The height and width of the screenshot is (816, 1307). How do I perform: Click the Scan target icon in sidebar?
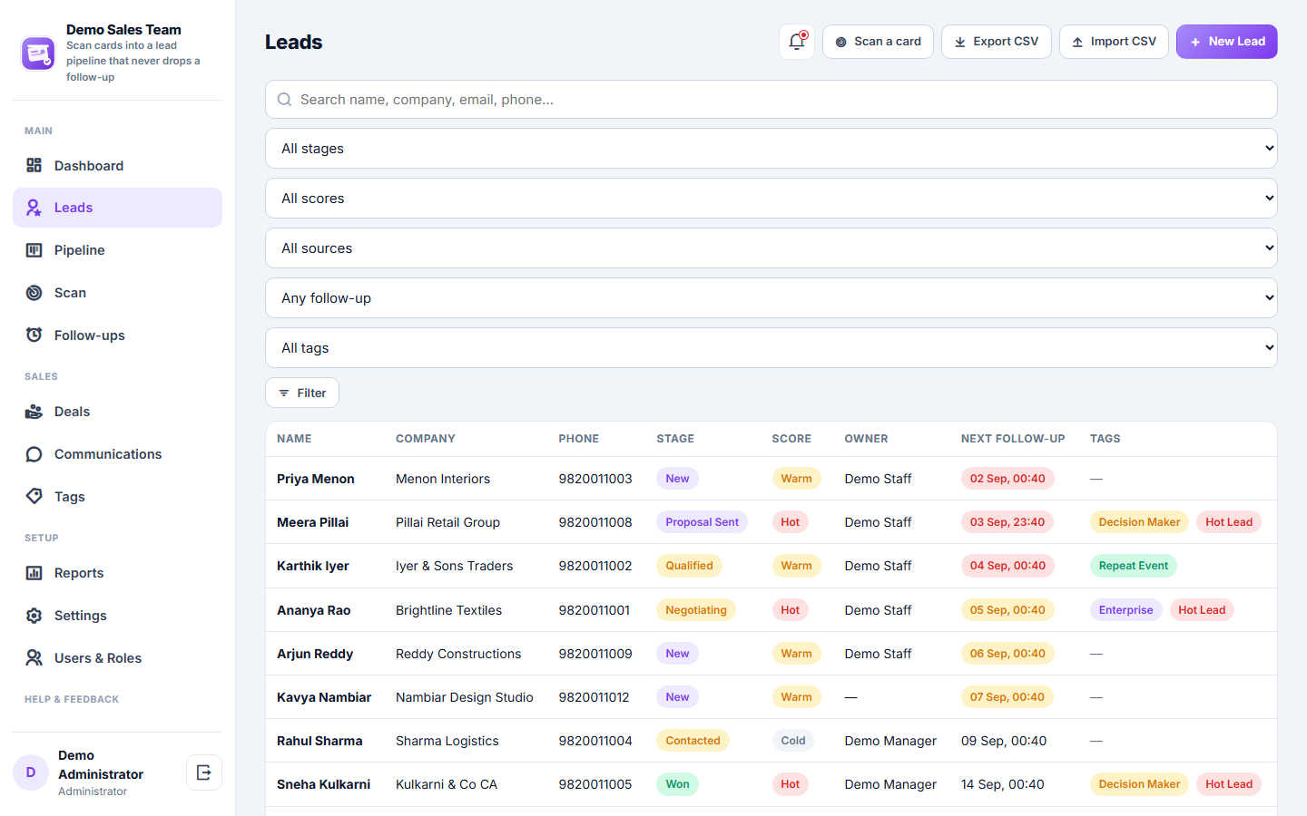point(34,293)
